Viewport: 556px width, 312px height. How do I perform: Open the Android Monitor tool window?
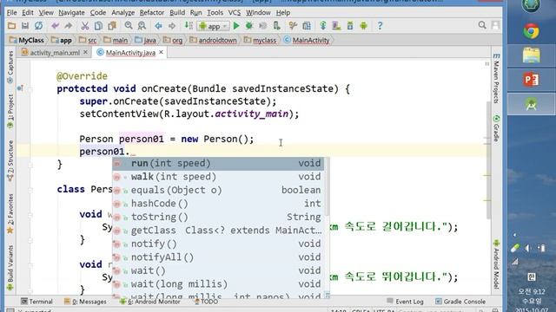point(150,302)
